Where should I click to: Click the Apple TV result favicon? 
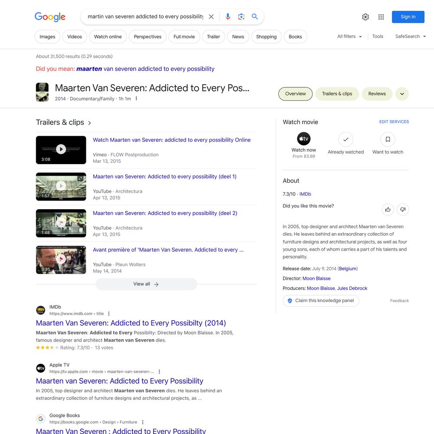click(x=41, y=368)
